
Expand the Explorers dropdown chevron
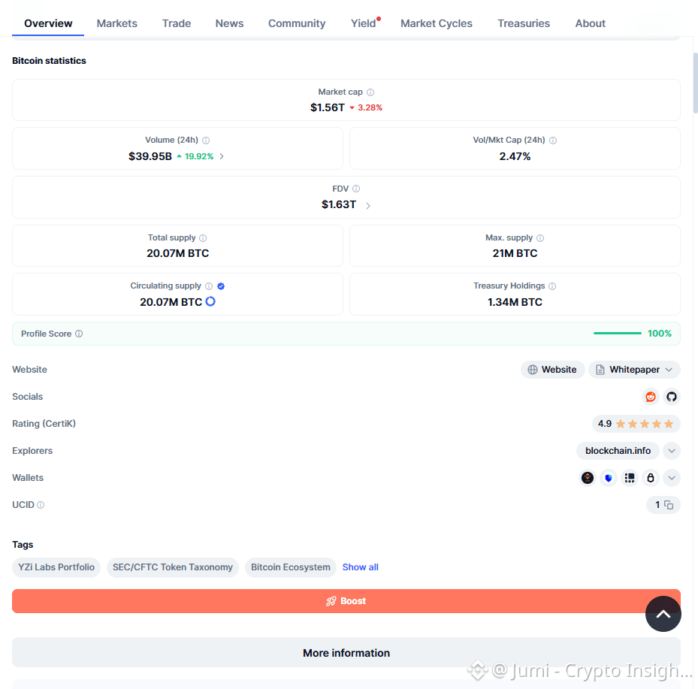[x=671, y=451]
